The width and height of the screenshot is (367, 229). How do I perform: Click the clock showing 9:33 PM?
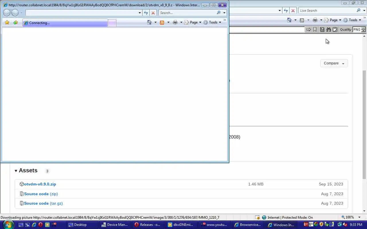[x=356, y=225]
